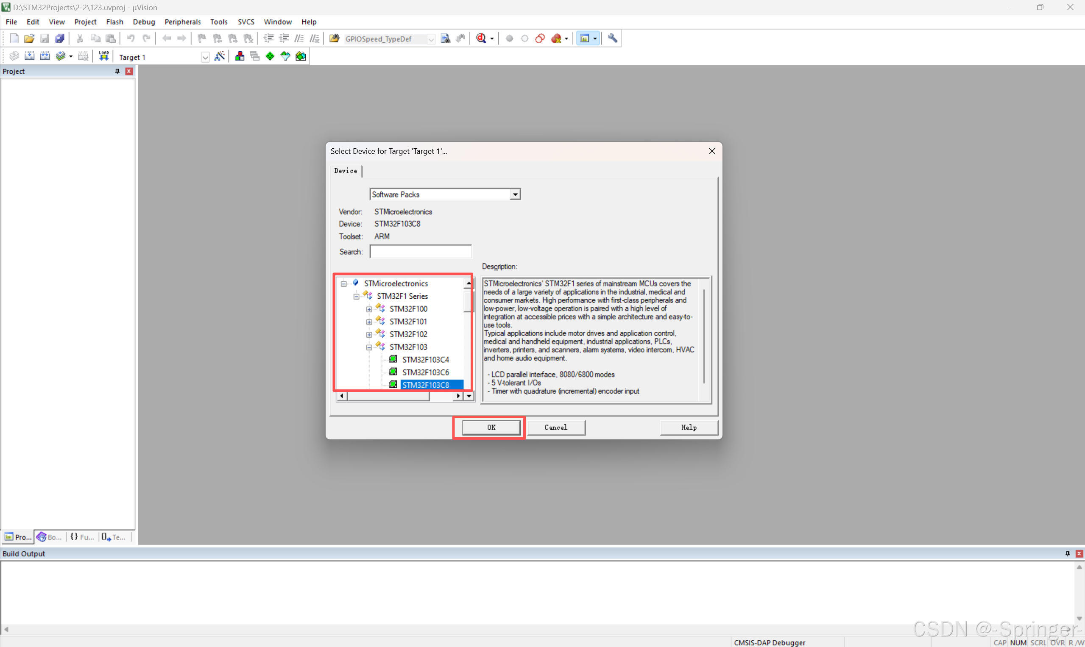
Task: Click the New file icon
Action: point(14,39)
